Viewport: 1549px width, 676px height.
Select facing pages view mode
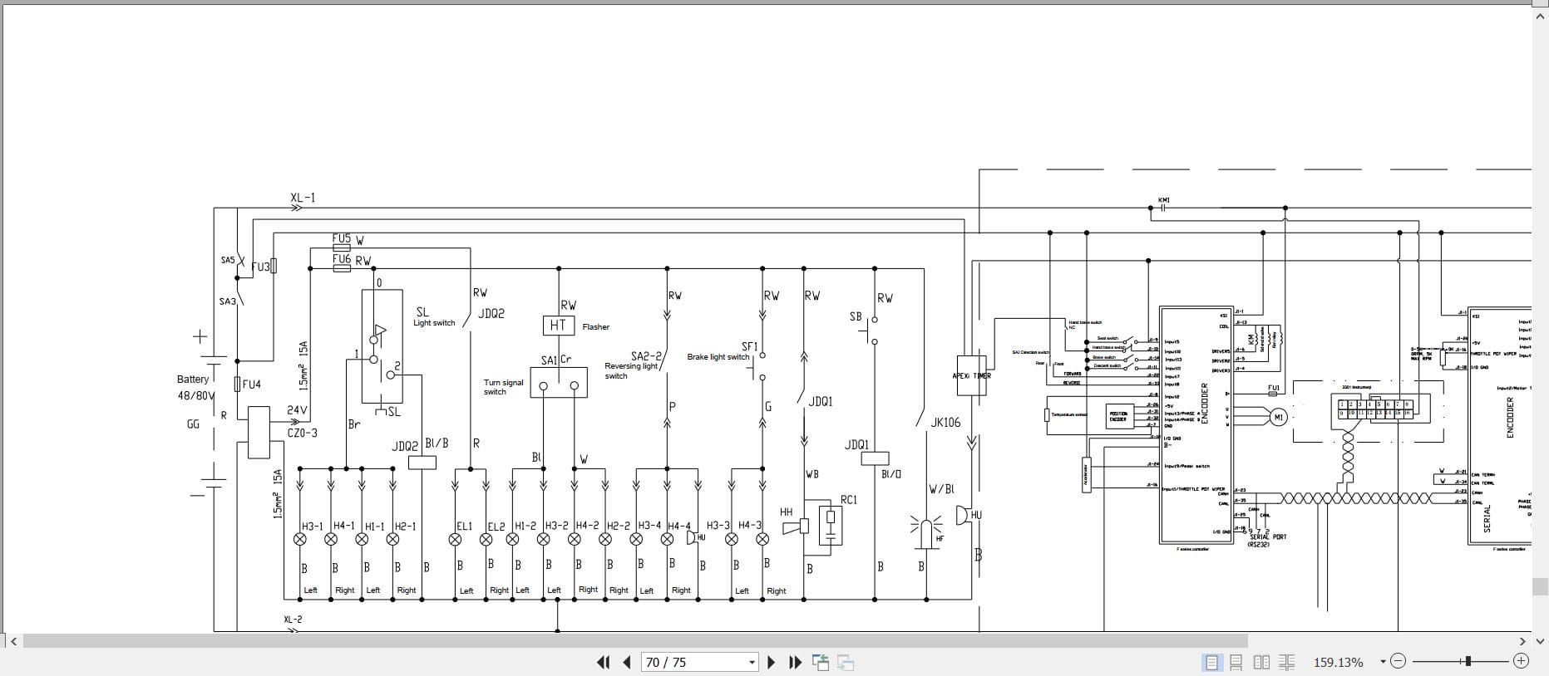pos(1261,662)
